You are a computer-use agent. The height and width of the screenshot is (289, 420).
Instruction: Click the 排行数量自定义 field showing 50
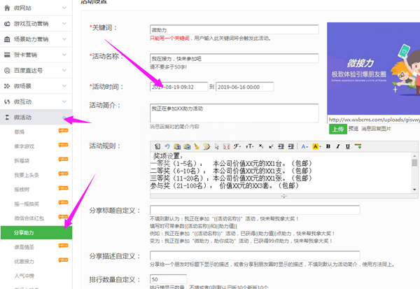(168, 279)
